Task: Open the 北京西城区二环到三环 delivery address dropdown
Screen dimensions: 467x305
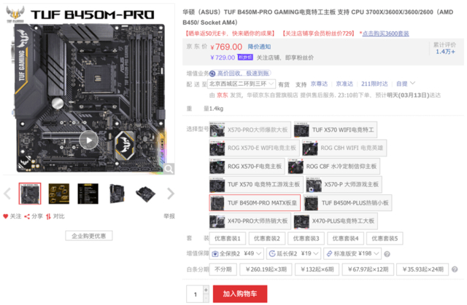Action: coord(242,84)
